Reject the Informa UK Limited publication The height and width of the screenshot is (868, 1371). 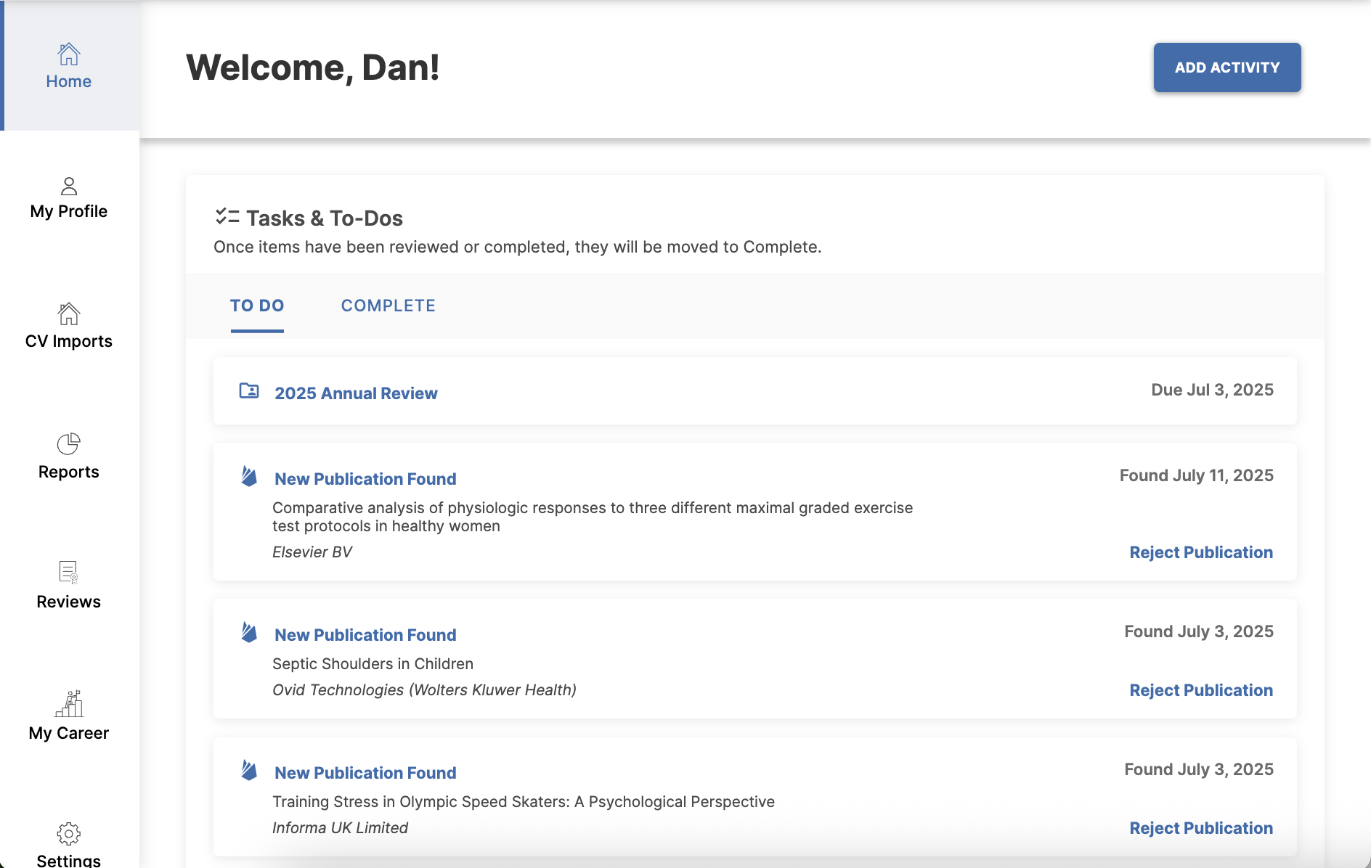point(1201,828)
